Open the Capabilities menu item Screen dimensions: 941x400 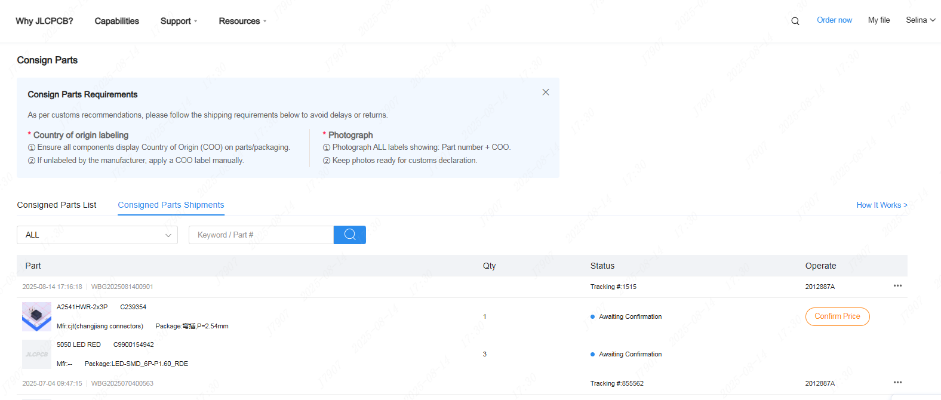(x=116, y=21)
